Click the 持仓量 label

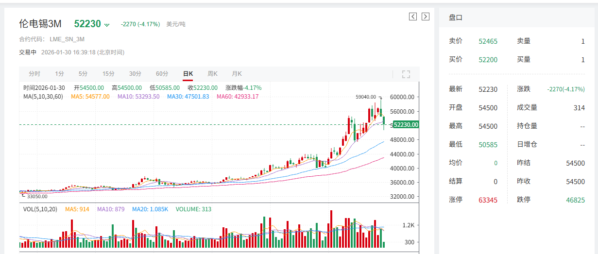(527, 126)
